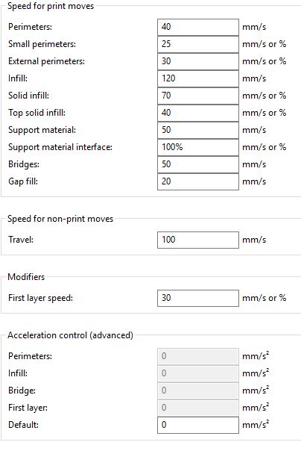Focus the External perimeters speed field

[198, 61]
